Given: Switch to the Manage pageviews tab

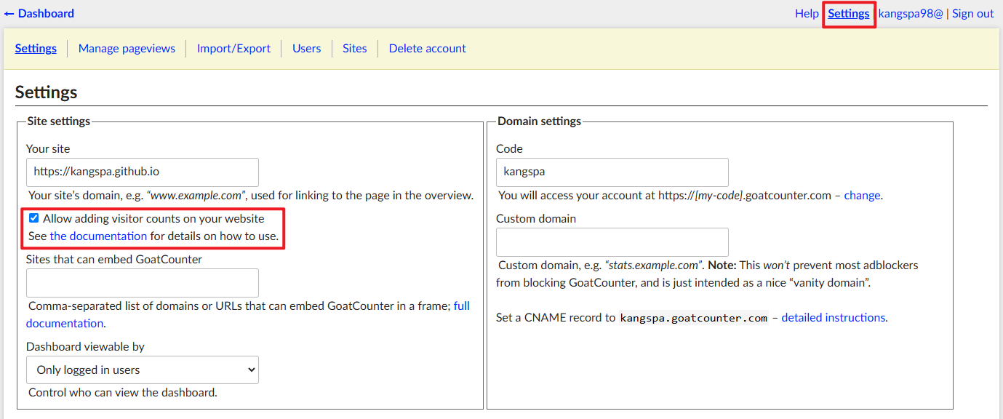Looking at the screenshot, I should 127,48.
